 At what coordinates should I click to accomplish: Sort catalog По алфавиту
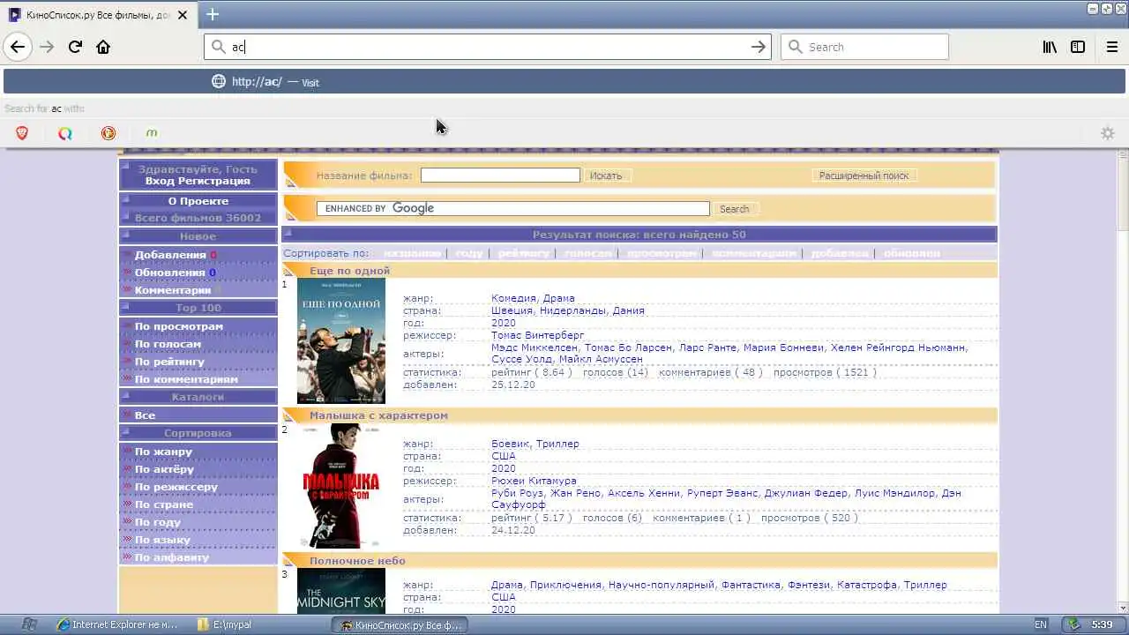point(172,557)
